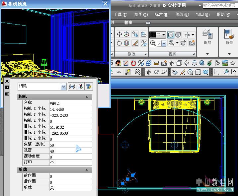Collapse the 剪裁 section in properties

point(87,169)
